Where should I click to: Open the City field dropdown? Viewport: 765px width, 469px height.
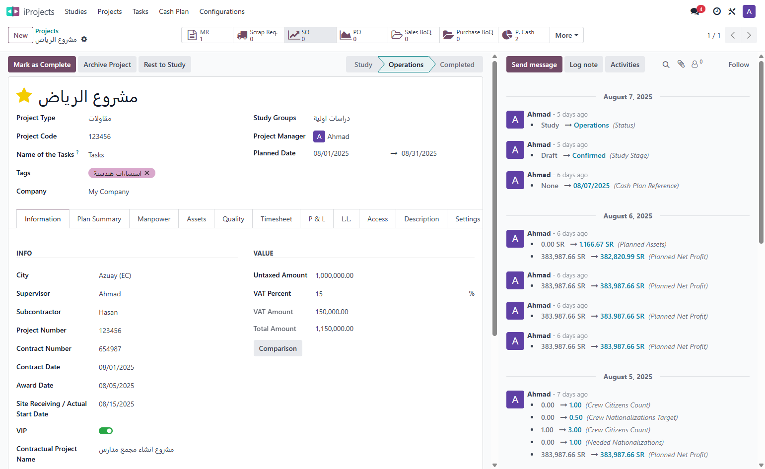coord(168,275)
